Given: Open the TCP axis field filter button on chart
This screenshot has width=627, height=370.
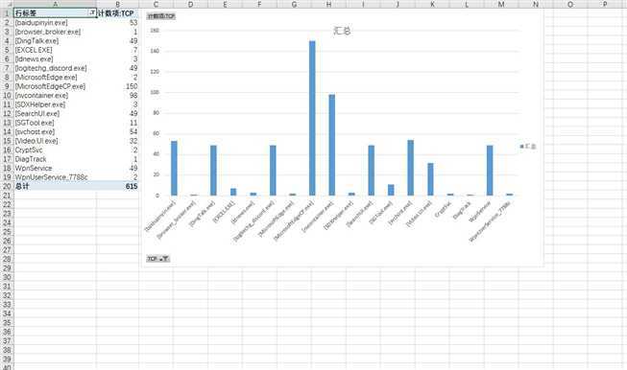Looking at the screenshot, I should coord(157,259).
